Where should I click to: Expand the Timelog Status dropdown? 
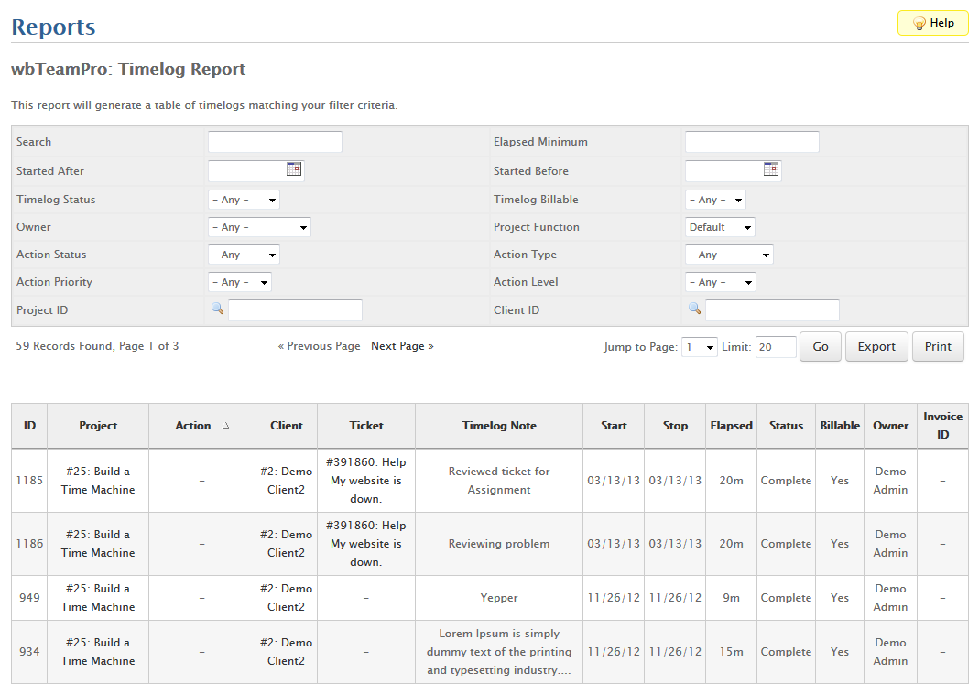click(244, 200)
